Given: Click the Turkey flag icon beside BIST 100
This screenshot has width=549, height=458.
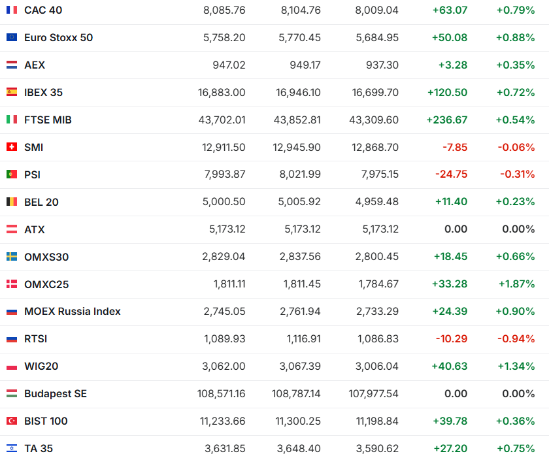Looking at the screenshot, I should tap(12, 421).
